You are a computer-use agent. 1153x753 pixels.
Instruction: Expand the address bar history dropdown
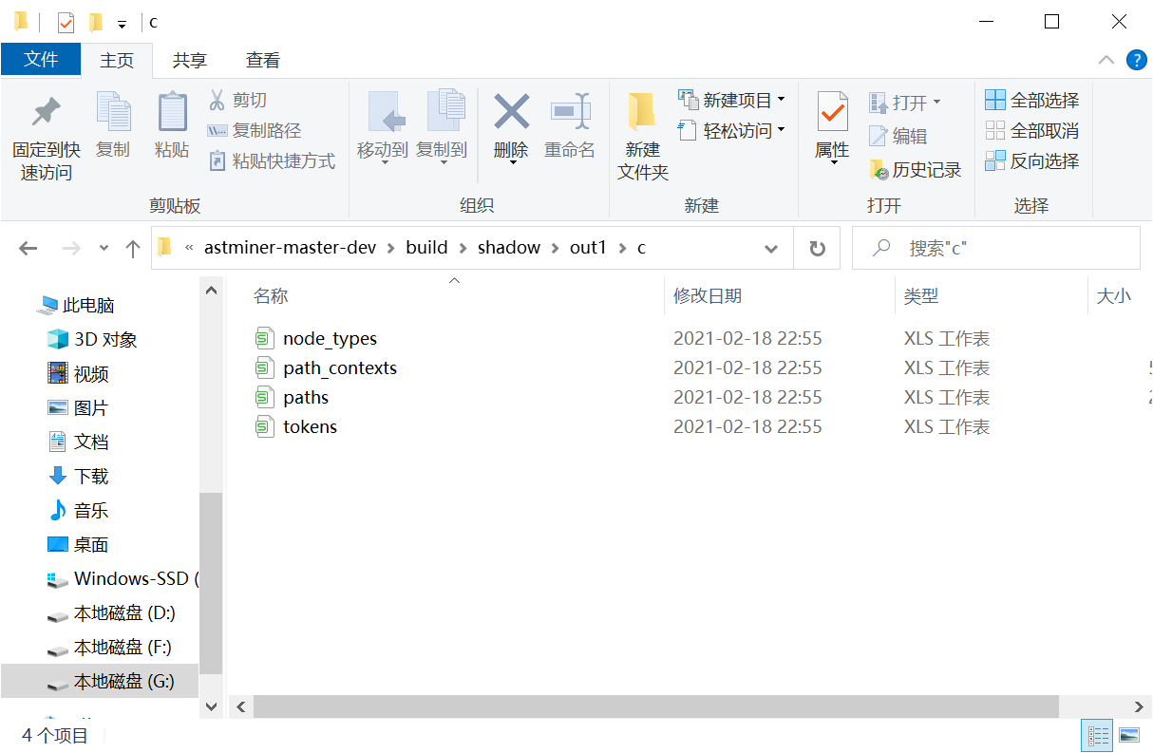[x=771, y=249]
